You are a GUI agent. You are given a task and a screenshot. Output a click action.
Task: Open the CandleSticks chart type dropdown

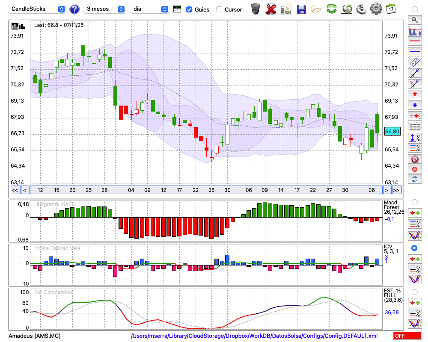pyautogui.click(x=36, y=9)
